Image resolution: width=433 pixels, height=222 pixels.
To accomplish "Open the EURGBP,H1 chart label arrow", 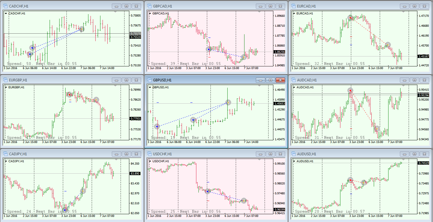I will [6, 87].
